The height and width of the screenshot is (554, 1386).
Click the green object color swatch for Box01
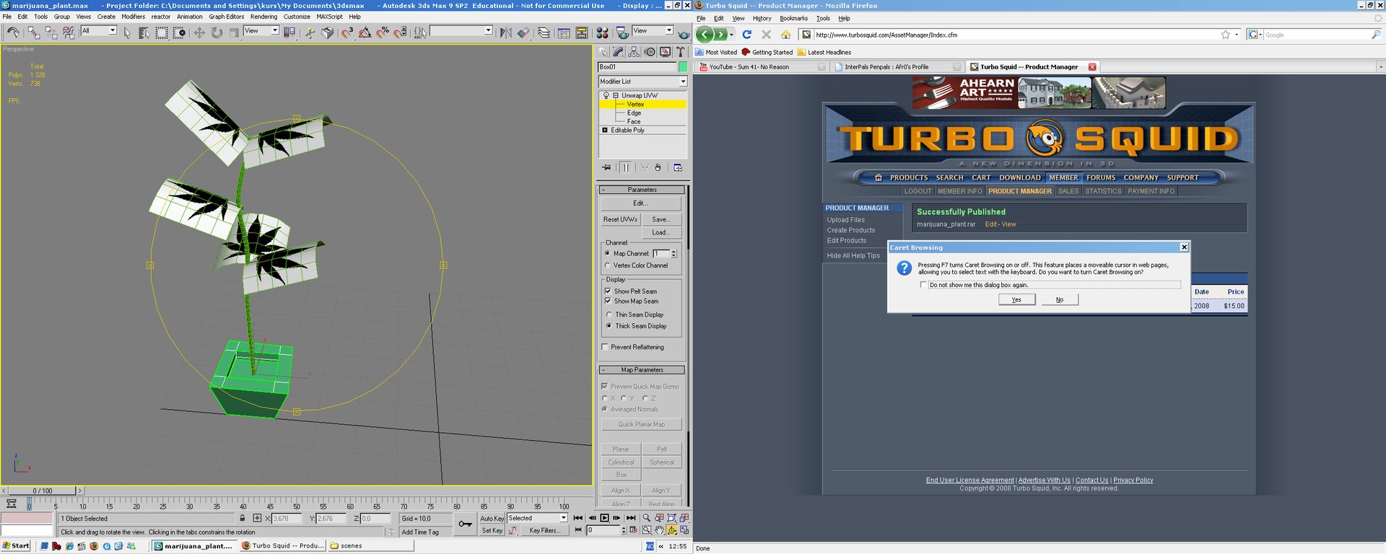(x=683, y=67)
